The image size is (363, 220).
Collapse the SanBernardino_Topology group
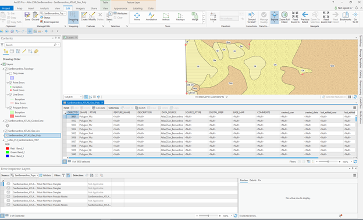(3, 69)
